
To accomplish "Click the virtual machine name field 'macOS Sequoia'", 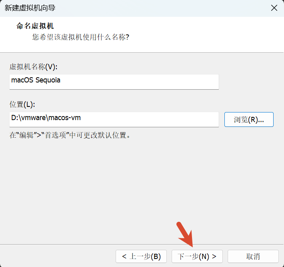I will tap(114, 82).
